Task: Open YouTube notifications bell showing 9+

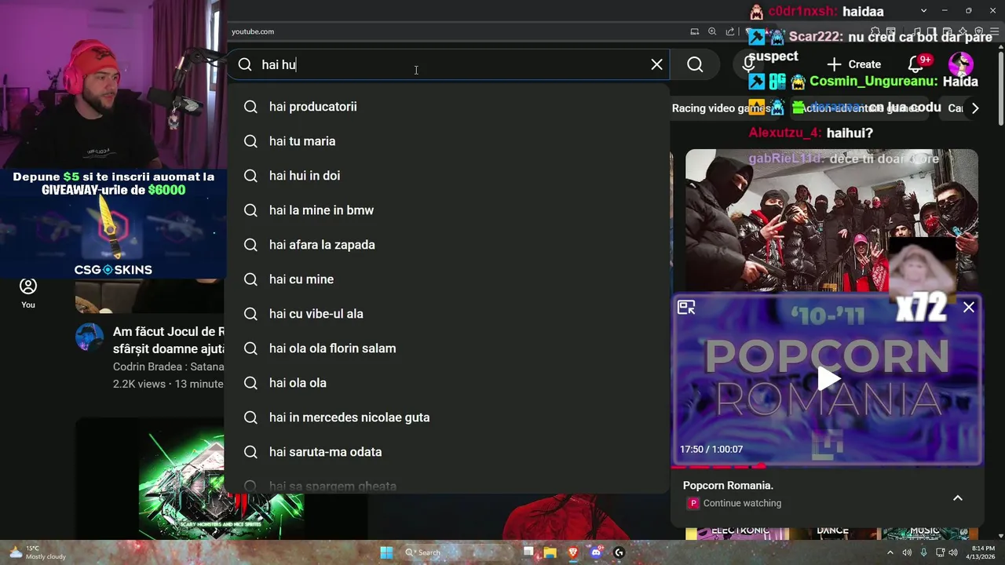Action: [915, 64]
